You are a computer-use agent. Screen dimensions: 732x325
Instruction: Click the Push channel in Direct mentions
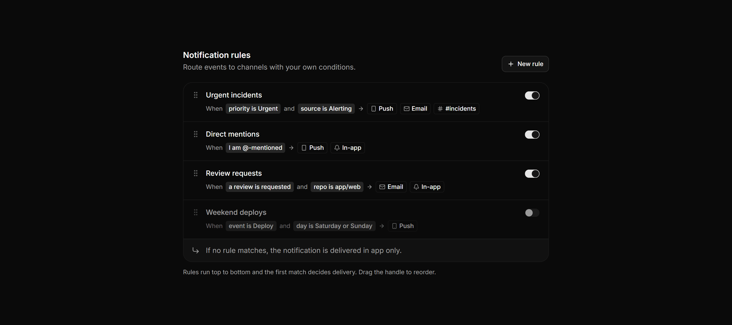(312, 148)
